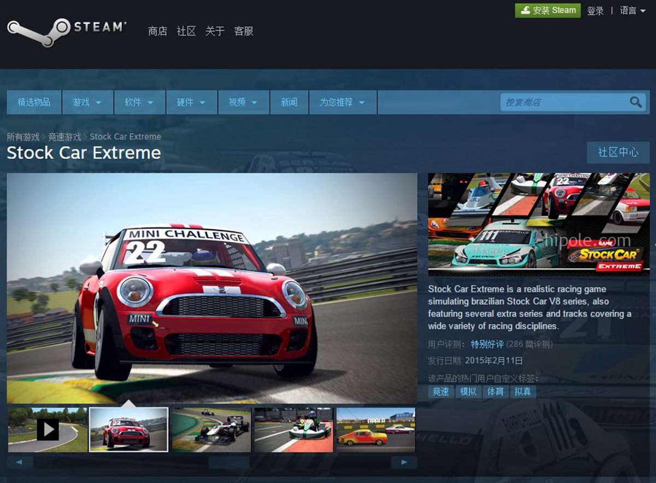The image size is (656, 483).
Task: Open the 新闻 news tab
Action: (x=289, y=102)
